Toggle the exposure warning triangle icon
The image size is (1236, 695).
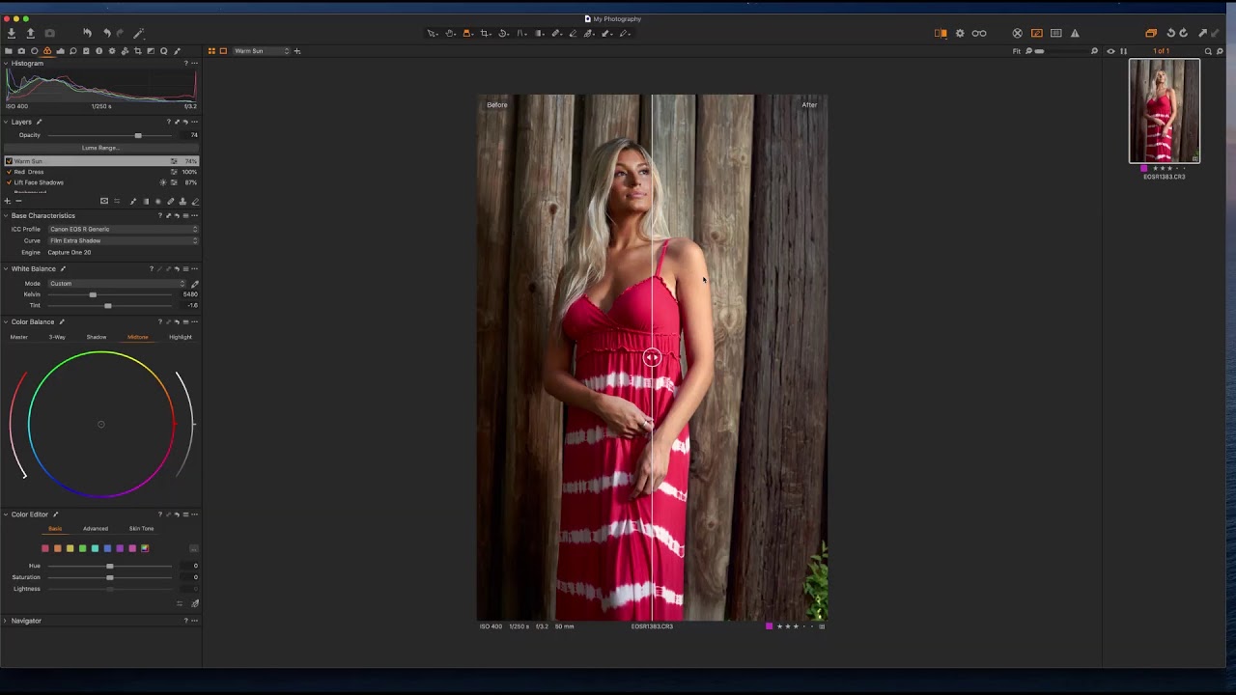point(1075,33)
